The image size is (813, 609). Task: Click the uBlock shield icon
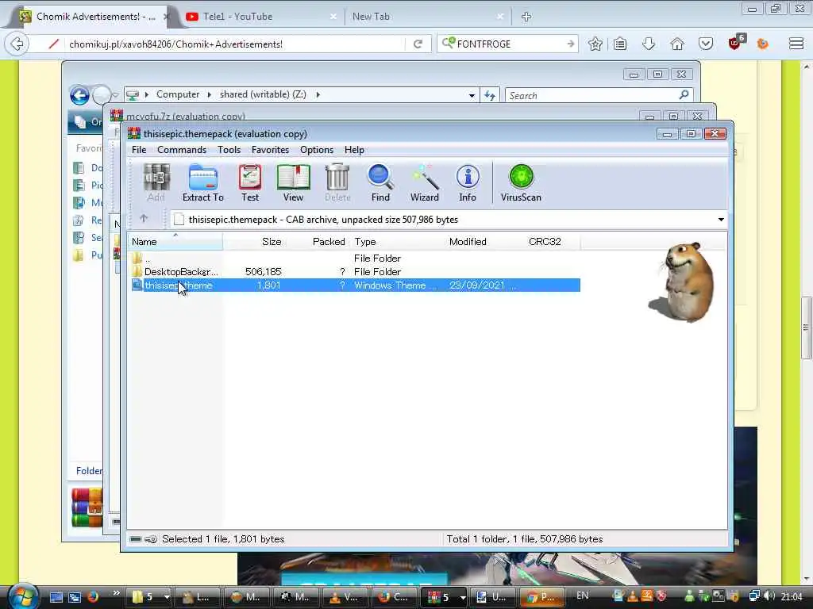[735, 43]
